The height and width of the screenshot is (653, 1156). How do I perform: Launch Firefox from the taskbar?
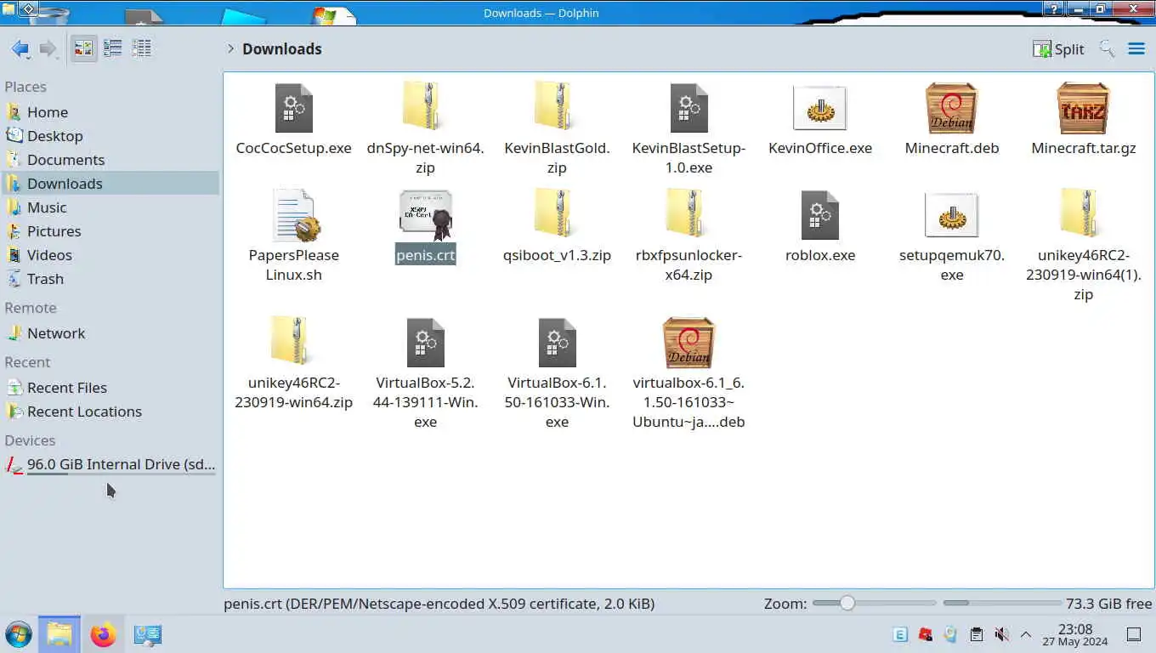pyautogui.click(x=103, y=634)
